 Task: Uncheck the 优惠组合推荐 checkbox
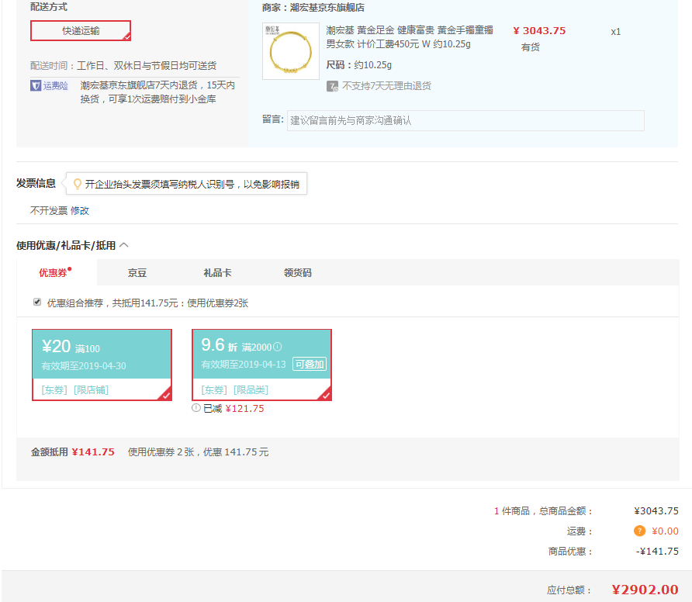click(37, 303)
